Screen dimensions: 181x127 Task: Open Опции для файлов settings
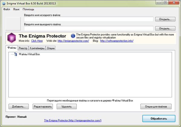tap(156, 106)
